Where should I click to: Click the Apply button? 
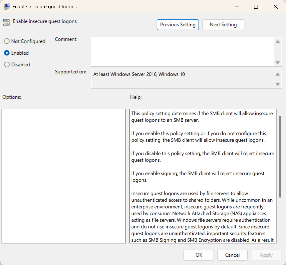tap(266, 255)
